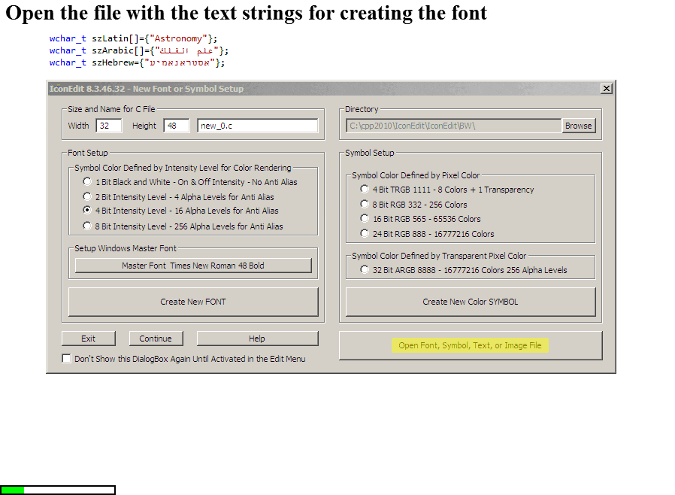Click the Exit button
This screenshot has height=495, width=675.
(x=88, y=338)
